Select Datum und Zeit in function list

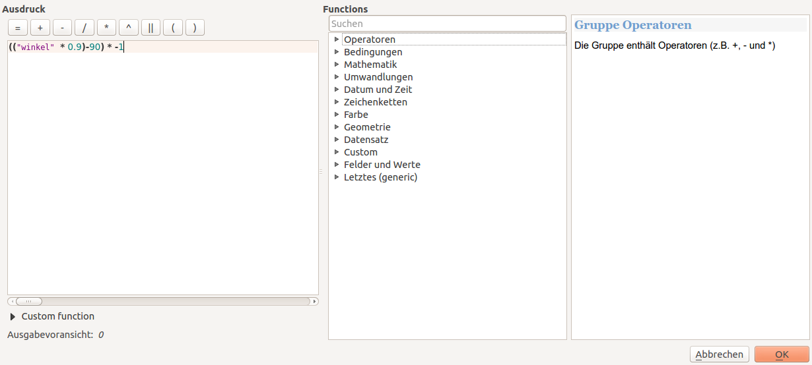point(378,90)
